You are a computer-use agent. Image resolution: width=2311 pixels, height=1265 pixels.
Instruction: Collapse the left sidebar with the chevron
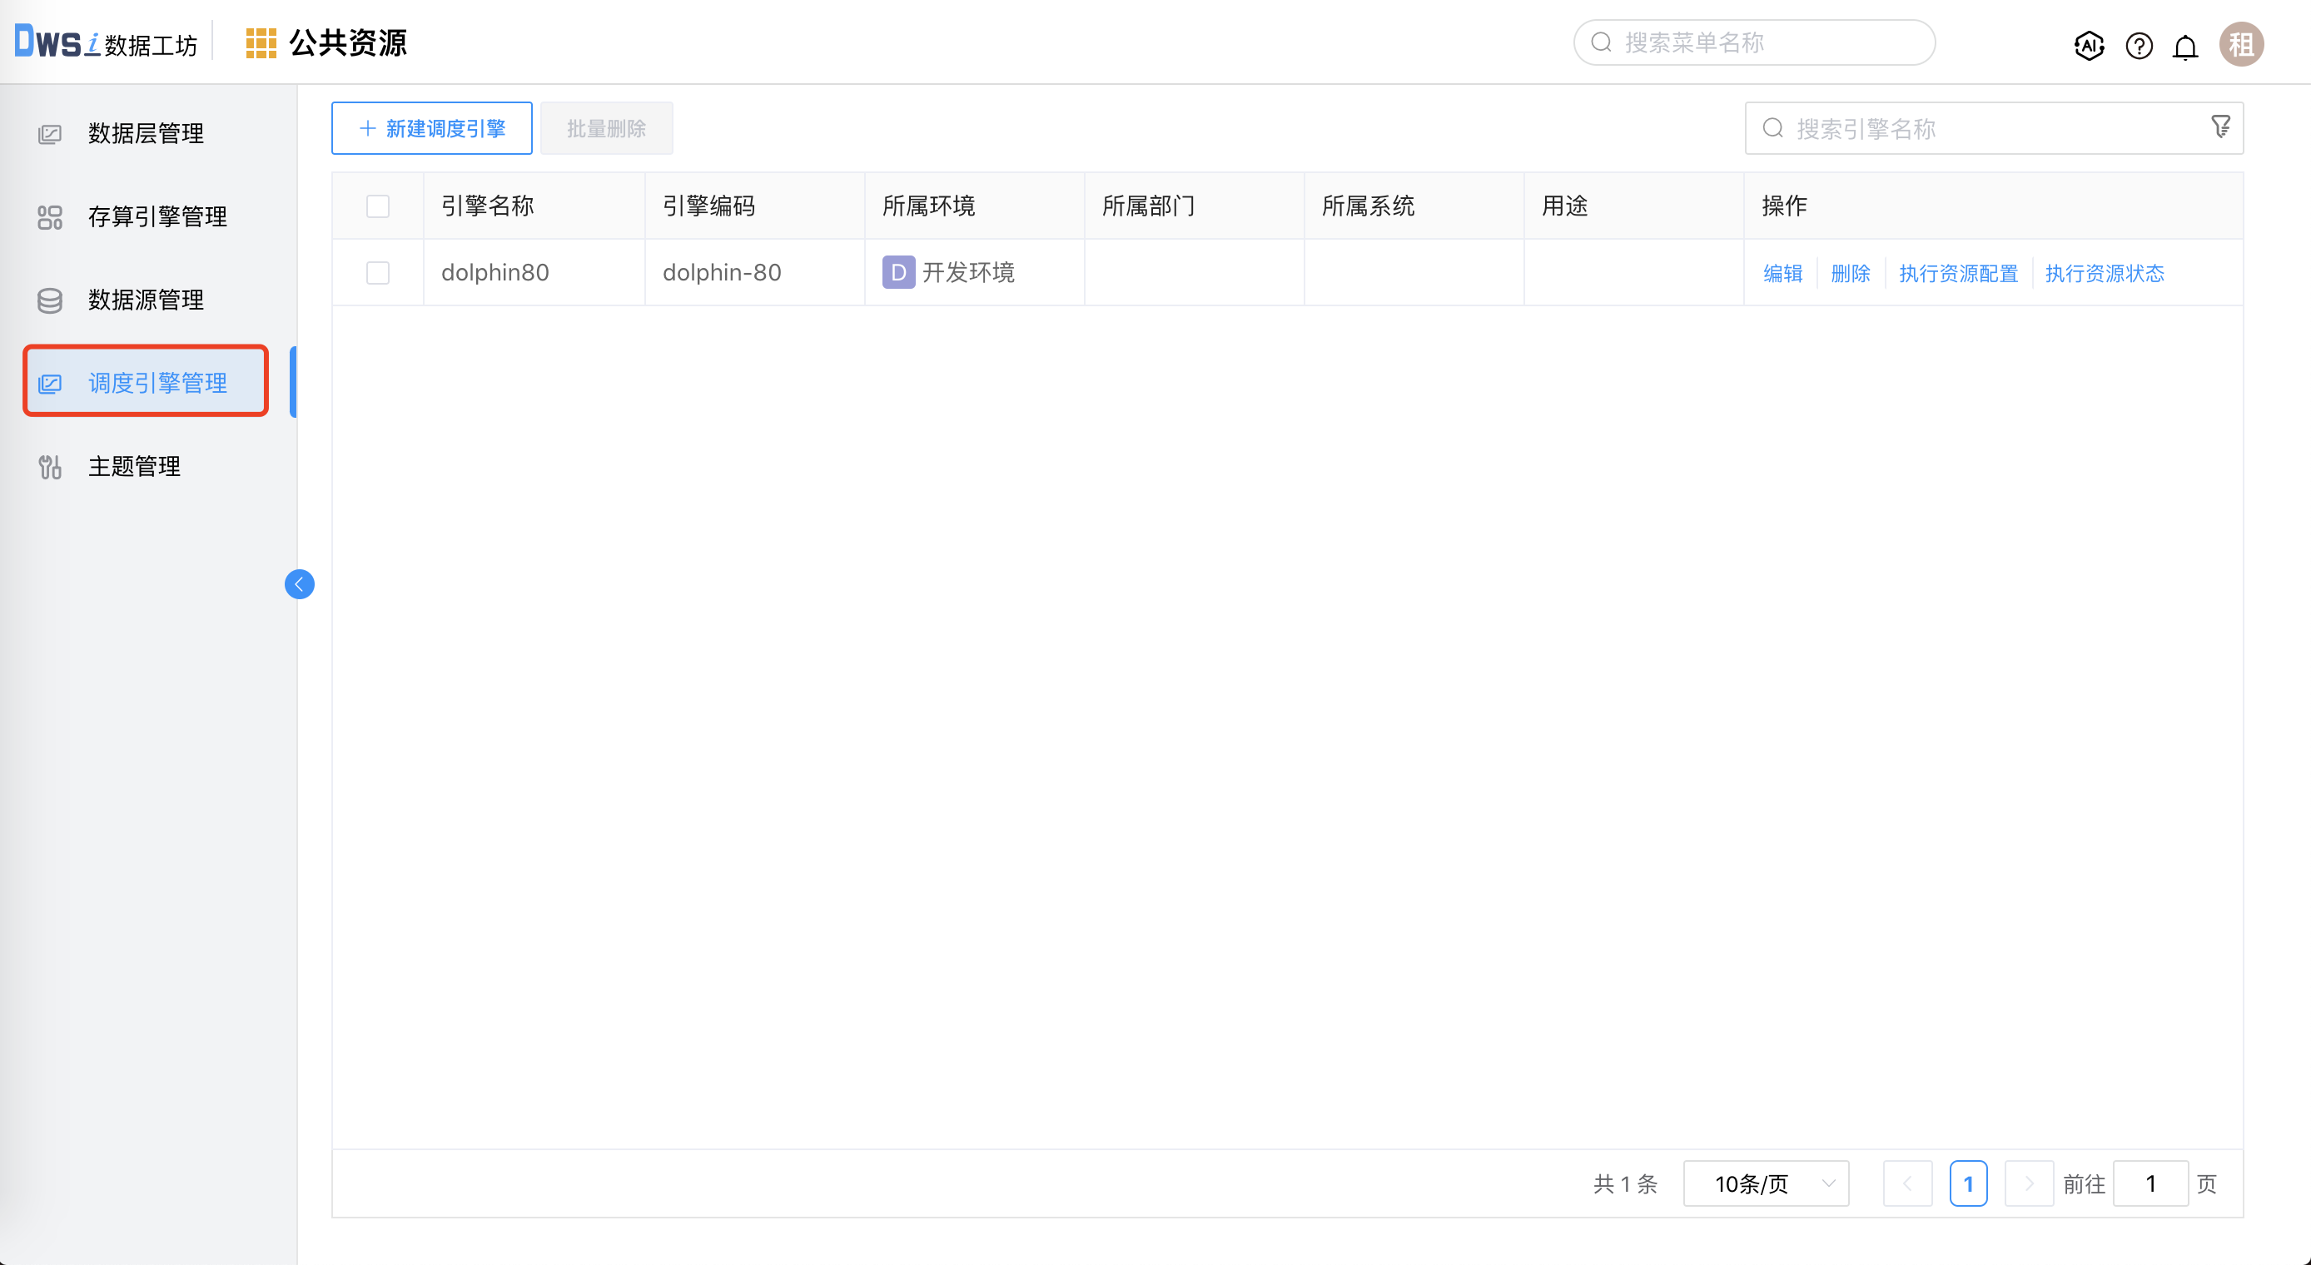point(300,583)
